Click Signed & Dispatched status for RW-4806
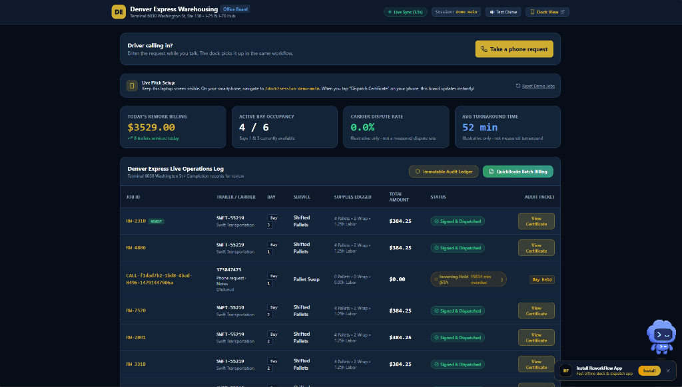682x387 pixels. click(458, 248)
